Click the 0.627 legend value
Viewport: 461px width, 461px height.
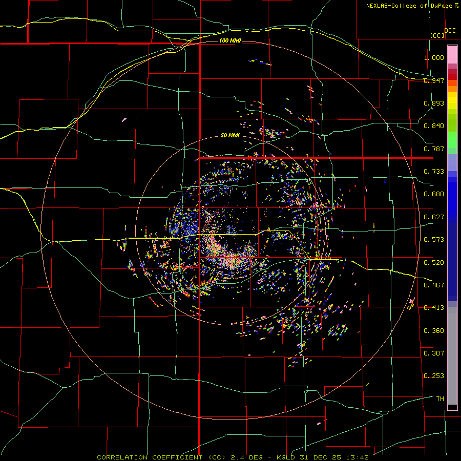coord(434,217)
